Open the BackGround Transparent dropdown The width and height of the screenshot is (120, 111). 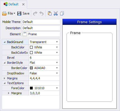click(x=57, y=42)
